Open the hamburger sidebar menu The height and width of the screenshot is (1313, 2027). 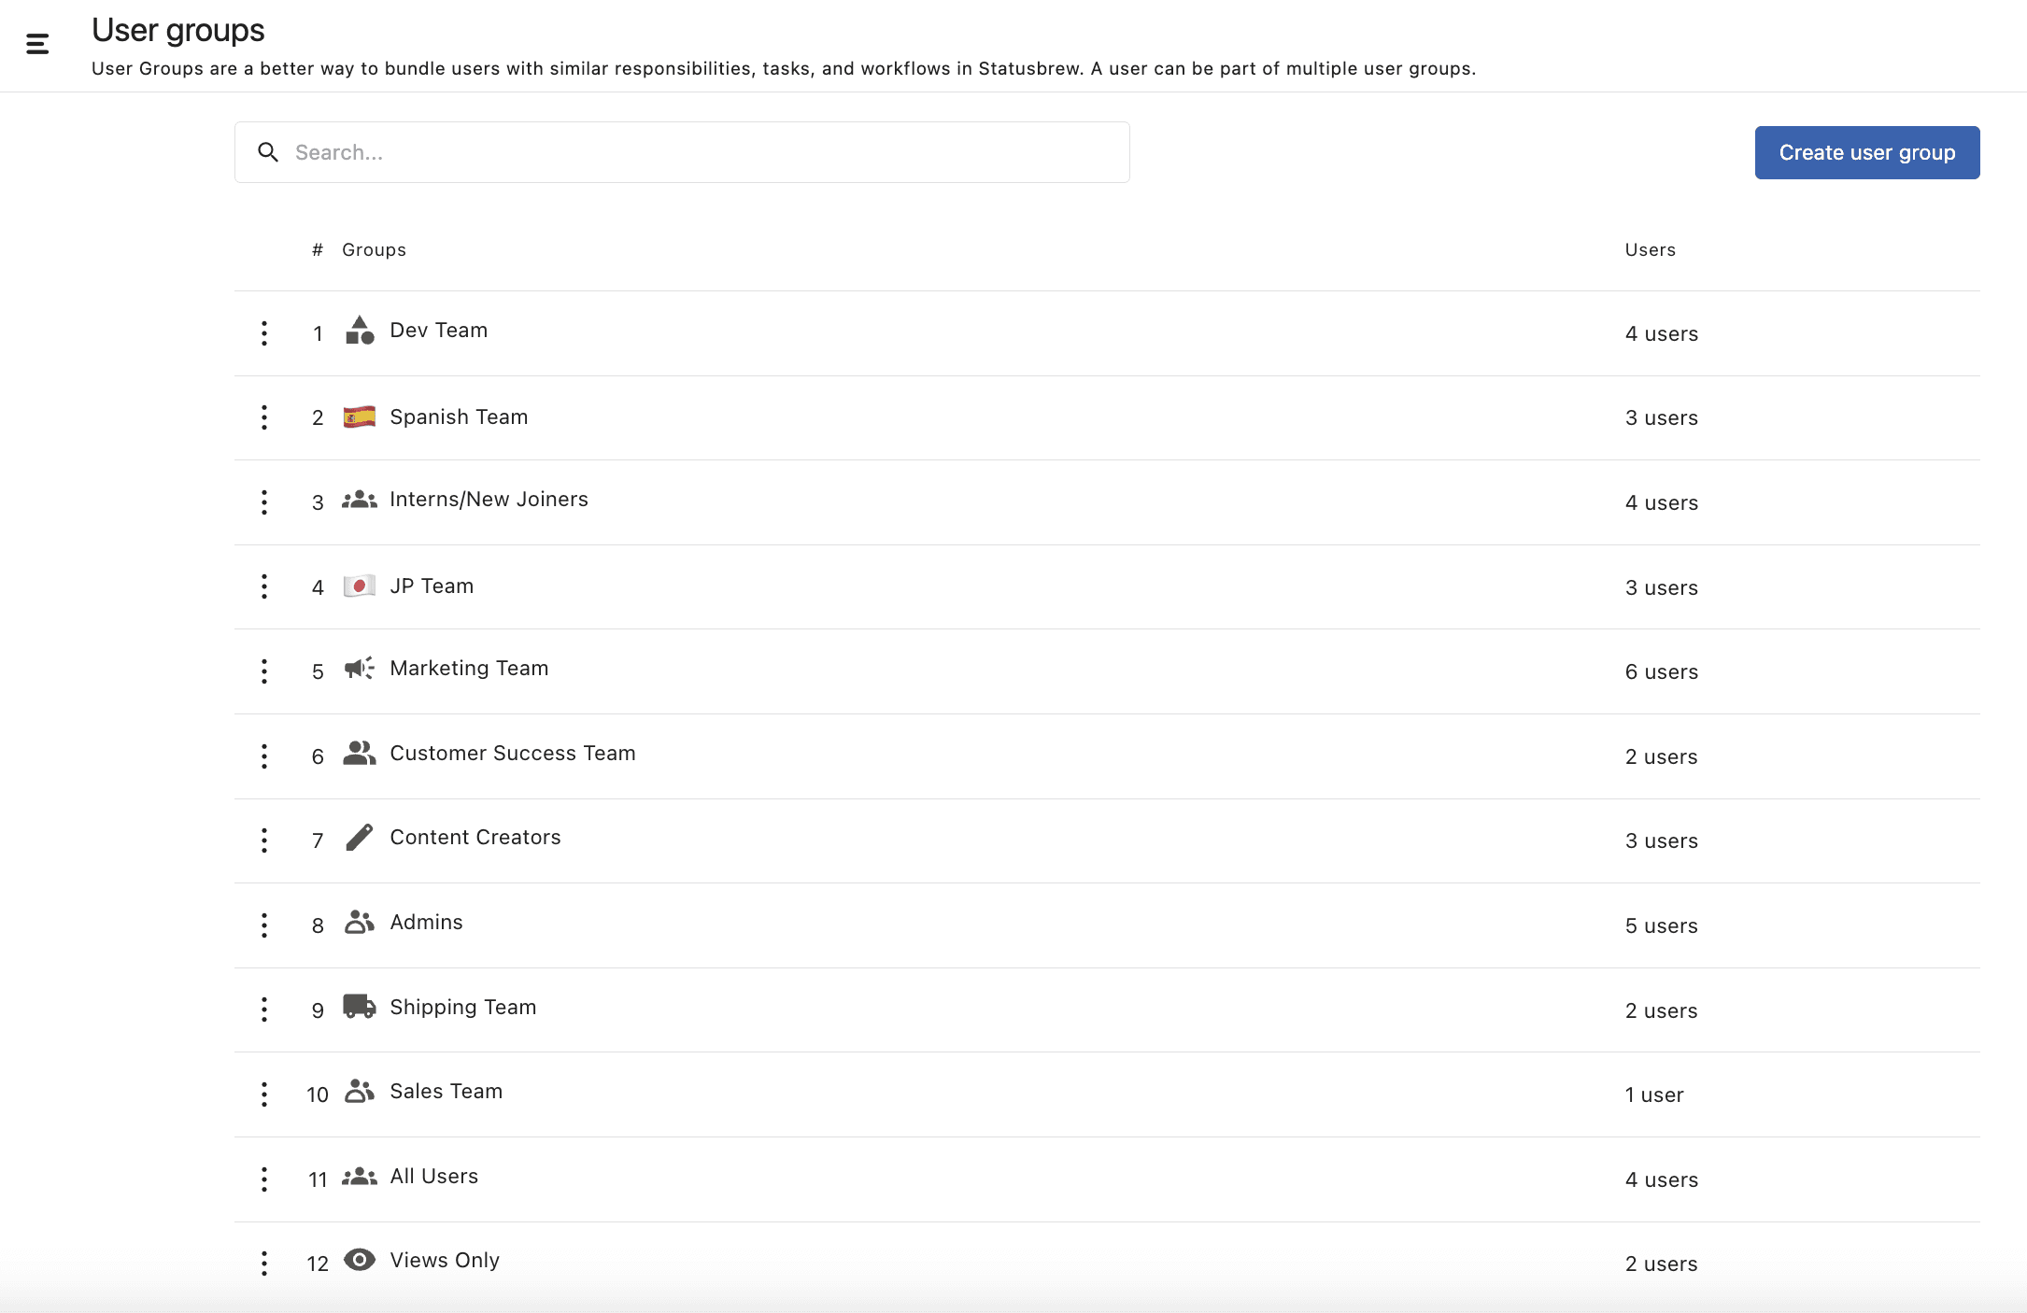[37, 44]
